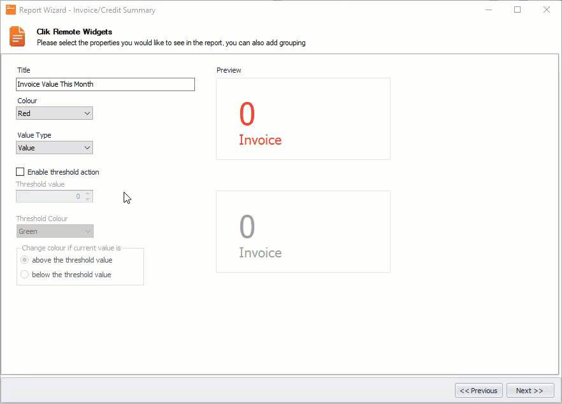Increase Threshold value with up arrow
The image size is (562, 404).
click(88, 194)
